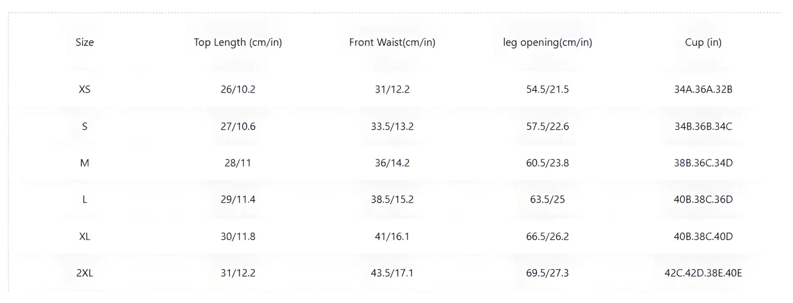
Task: Select the XS size row label
Action: click(x=85, y=89)
